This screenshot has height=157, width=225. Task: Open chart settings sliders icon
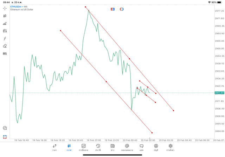5,31
